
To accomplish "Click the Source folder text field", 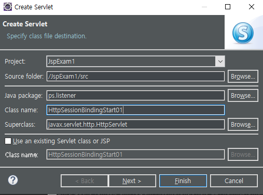I will tap(135, 77).
